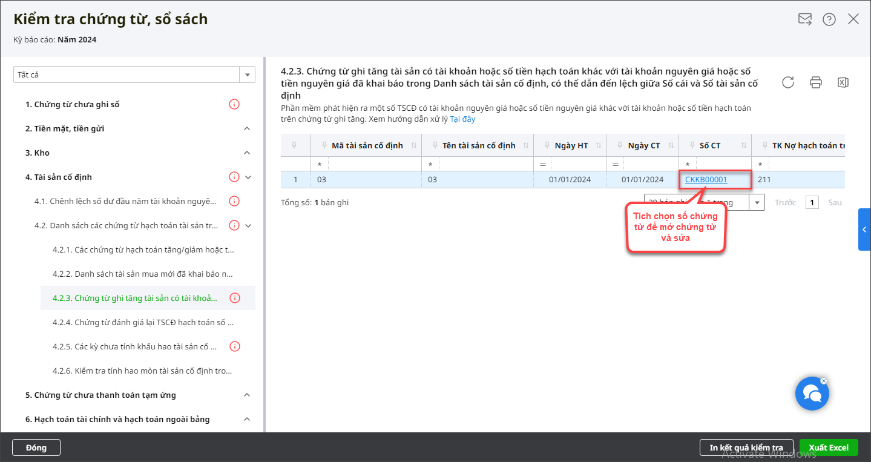Toggle the Kho section chevron
Viewport: 871px width, 462px height.
pyautogui.click(x=247, y=153)
